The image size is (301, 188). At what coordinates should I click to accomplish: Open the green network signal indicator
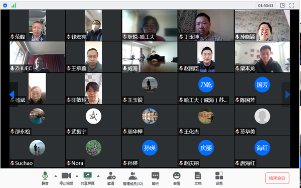[14, 6]
